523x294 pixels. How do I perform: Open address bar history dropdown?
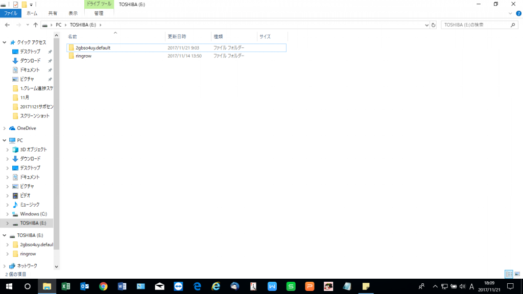tap(426, 24)
